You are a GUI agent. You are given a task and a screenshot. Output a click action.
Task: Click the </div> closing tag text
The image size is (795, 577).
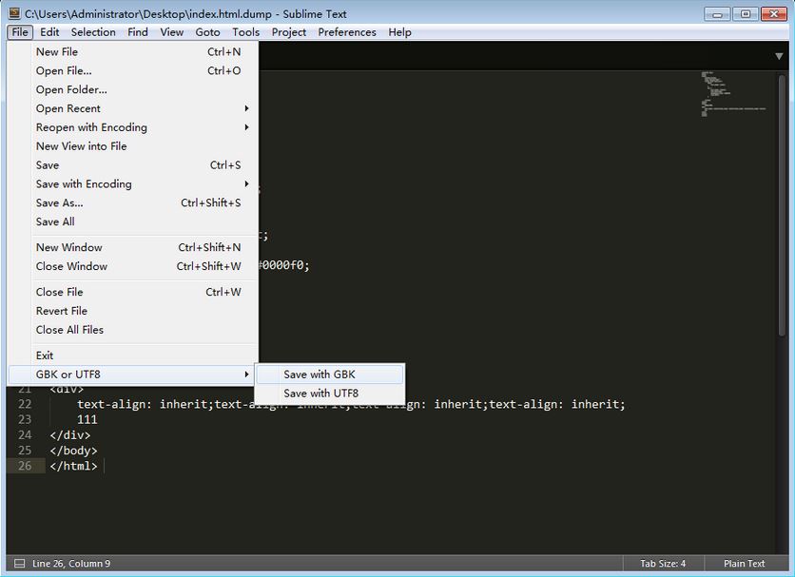pyautogui.click(x=70, y=435)
